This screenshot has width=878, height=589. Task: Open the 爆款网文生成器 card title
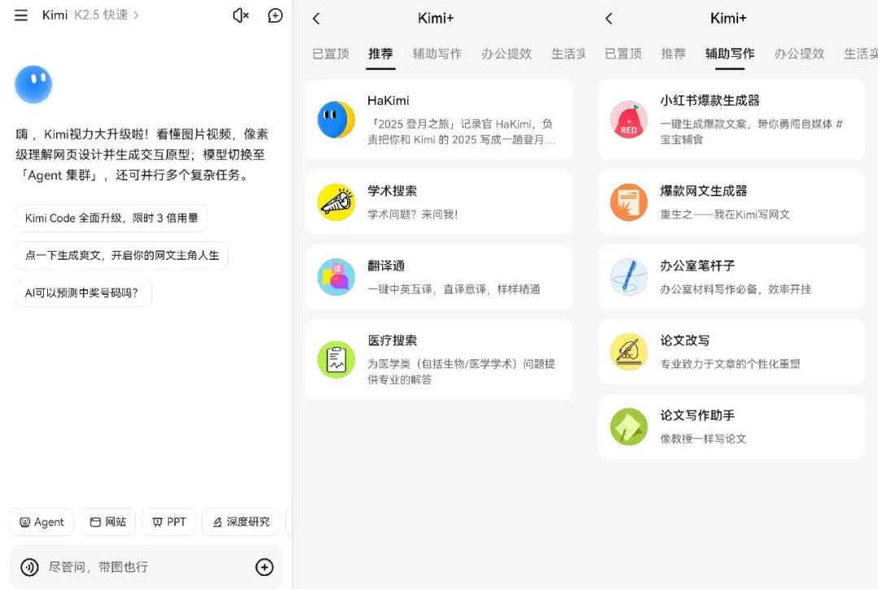(703, 191)
